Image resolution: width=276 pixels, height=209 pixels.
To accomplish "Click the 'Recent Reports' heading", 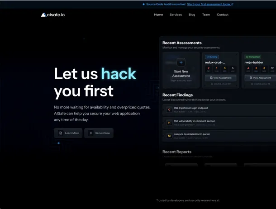I will (177, 152).
